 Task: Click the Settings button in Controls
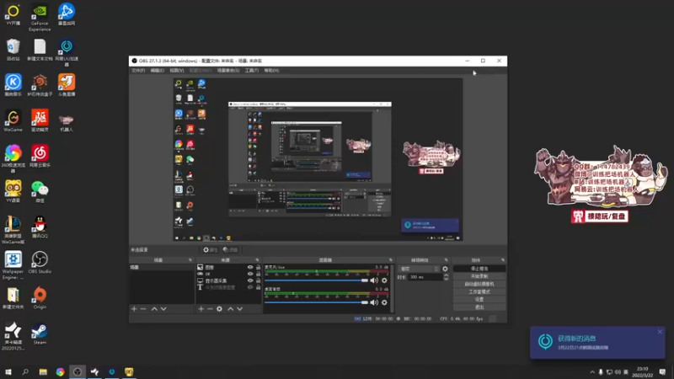[479, 299]
